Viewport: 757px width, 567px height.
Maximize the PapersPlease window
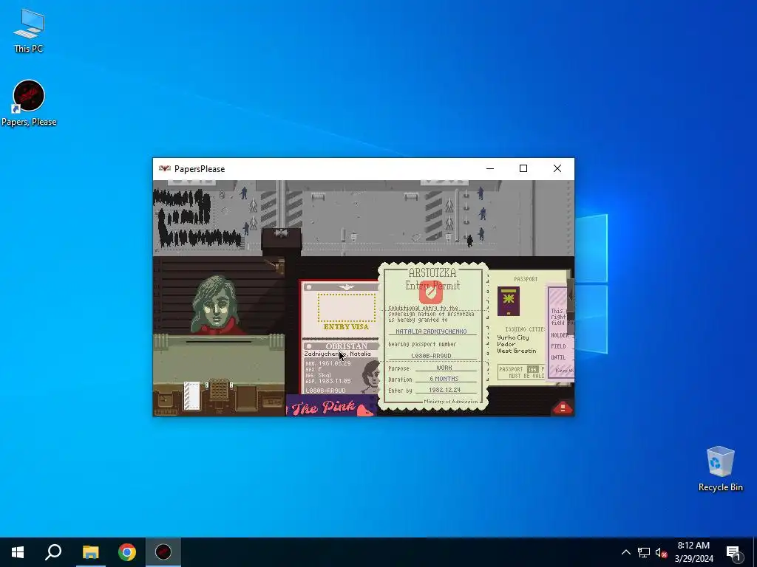523,168
